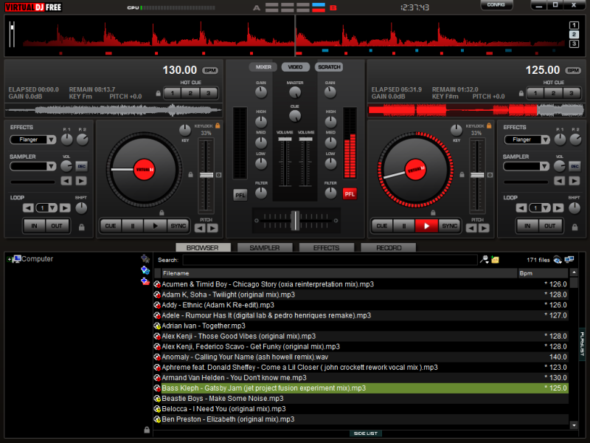Show the Mixer panel
The width and height of the screenshot is (590, 443).
[263, 67]
